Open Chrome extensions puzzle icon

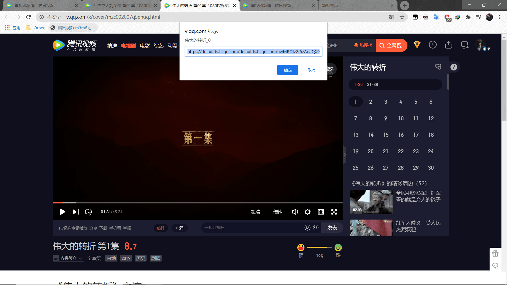tap(468, 17)
